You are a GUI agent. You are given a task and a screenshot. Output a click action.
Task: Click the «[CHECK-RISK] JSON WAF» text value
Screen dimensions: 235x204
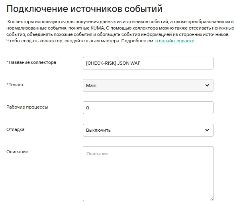(113, 63)
